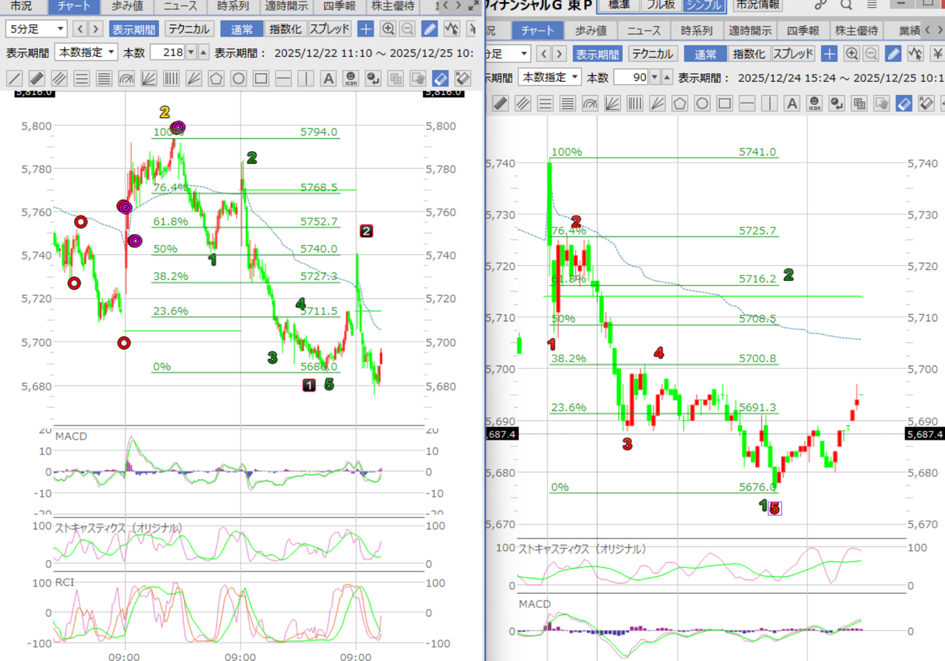
Task: Activate the Fibonacci fan tool in right chart
Action: 612,104
